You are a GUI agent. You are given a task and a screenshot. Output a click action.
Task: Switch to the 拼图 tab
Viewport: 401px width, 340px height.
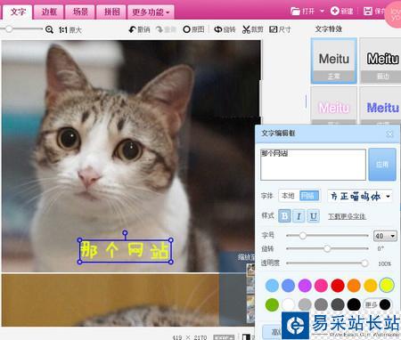(111, 12)
